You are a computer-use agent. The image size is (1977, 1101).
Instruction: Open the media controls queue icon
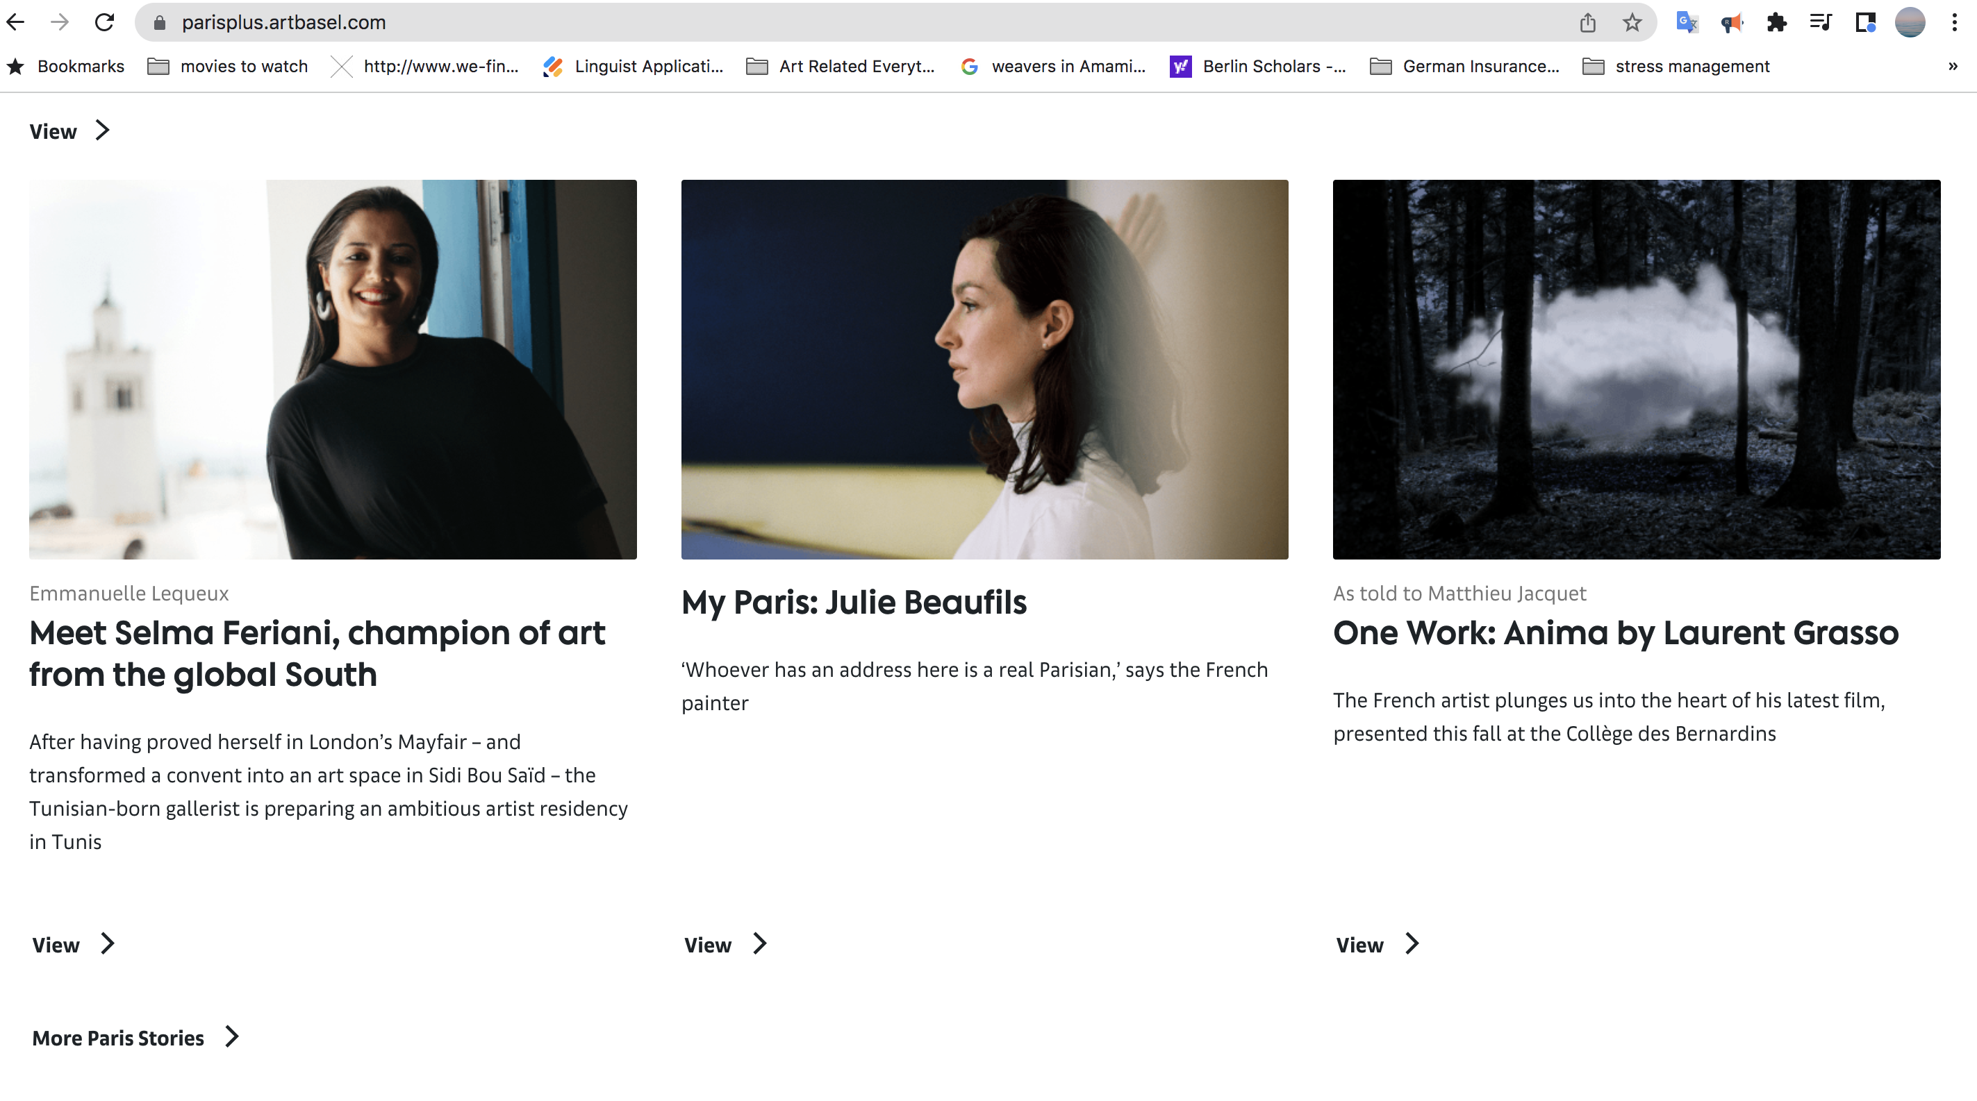(x=1821, y=22)
